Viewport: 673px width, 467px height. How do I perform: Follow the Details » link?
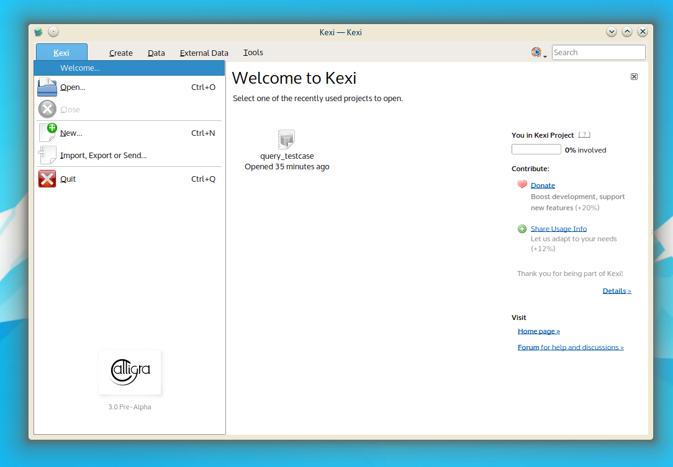tap(617, 291)
